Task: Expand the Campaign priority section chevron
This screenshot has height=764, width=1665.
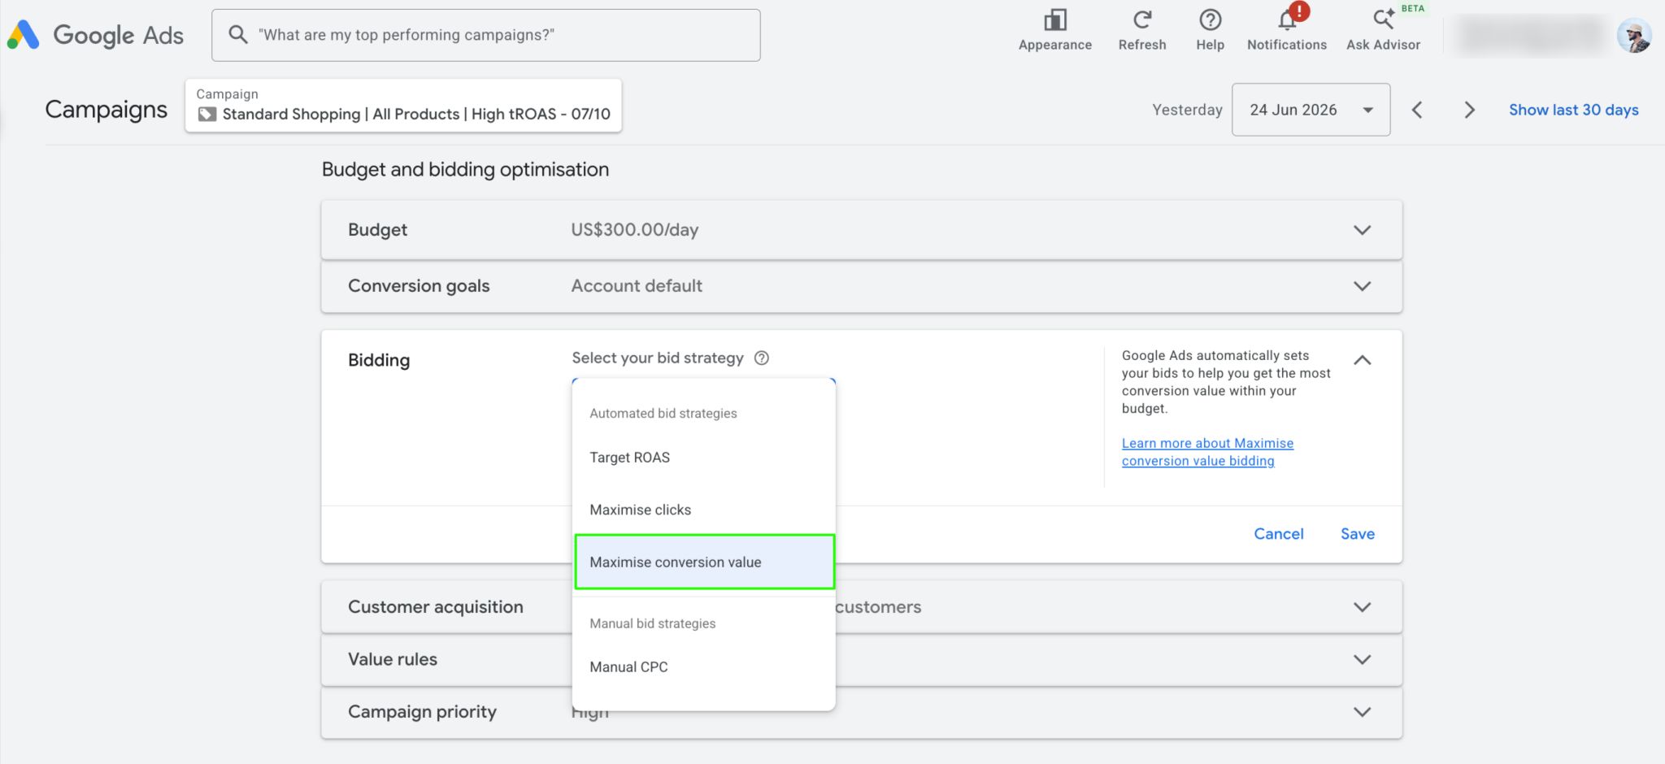Action: (1363, 712)
